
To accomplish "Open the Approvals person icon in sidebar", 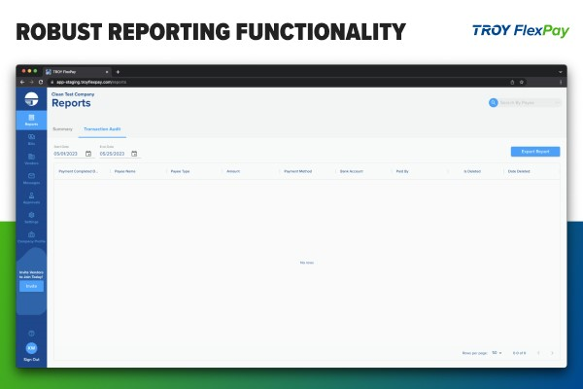I will [31, 195].
